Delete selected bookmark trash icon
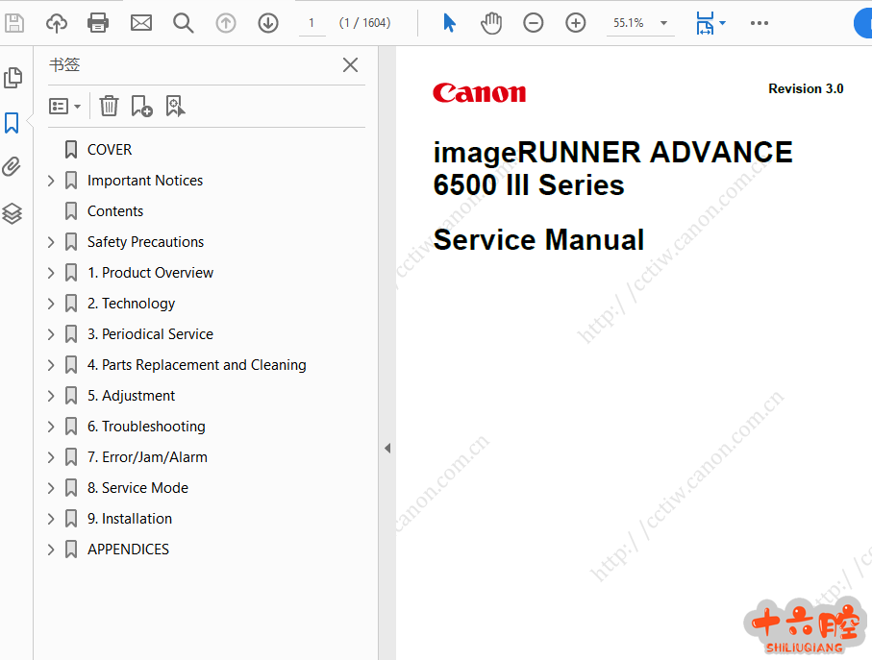Screen dimensions: 872x660 coord(110,106)
